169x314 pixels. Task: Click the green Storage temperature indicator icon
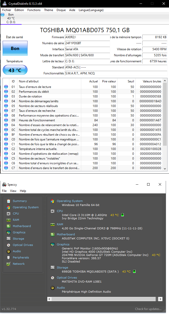[x=134, y=271]
